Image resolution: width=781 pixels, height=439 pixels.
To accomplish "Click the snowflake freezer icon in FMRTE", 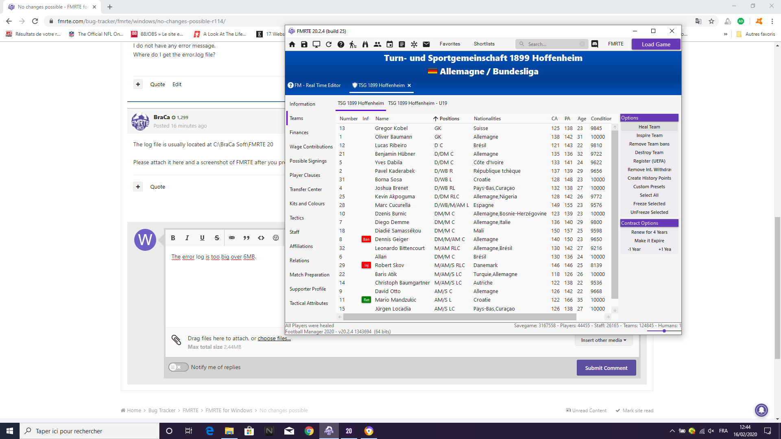I will (x=414, y=44).
